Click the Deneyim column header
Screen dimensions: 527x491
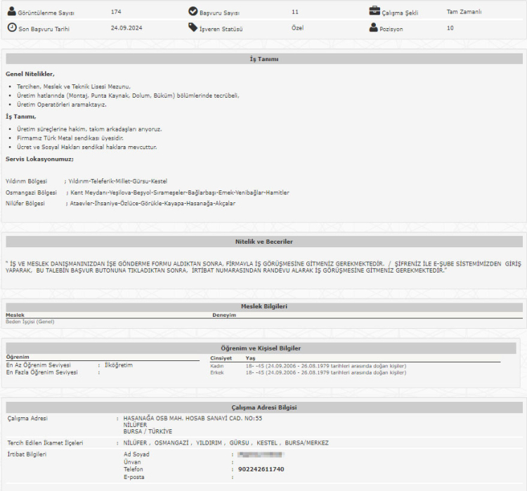pos(224,315)
